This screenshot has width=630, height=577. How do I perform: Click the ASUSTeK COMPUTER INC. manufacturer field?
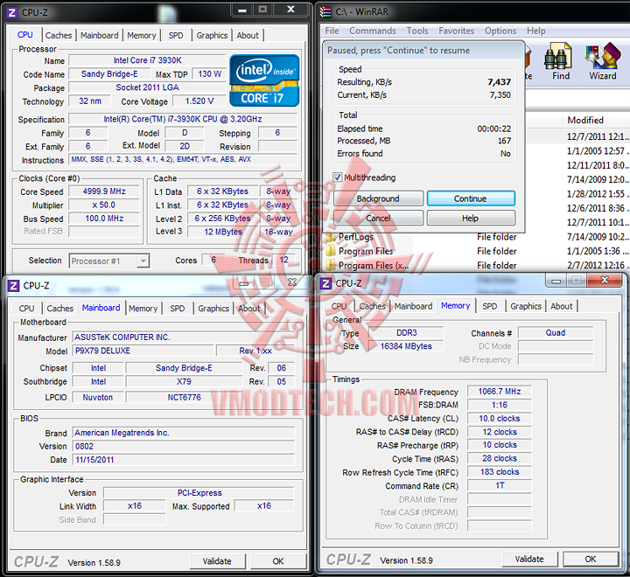[x=183, y=337]
